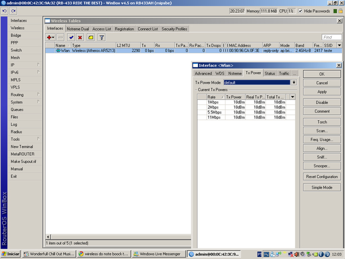
Task: Open Windows Live Messenger taskbar item
Action: [x=159, y=254]
